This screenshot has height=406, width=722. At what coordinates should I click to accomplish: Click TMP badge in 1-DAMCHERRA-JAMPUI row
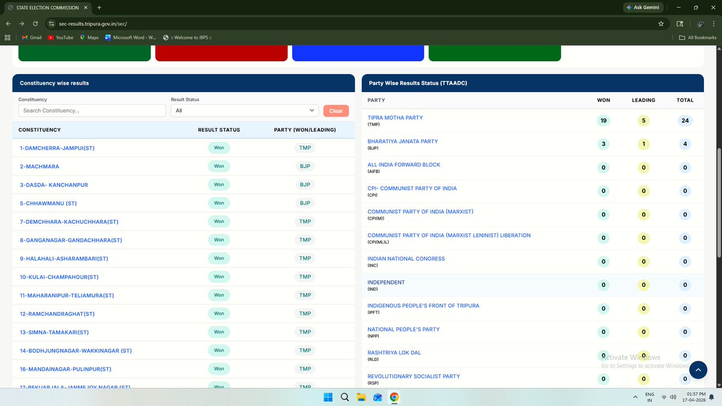pos(305,148)
